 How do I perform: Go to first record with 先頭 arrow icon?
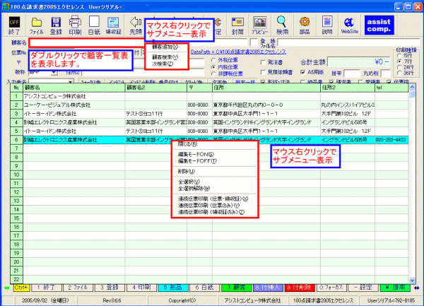136,25
